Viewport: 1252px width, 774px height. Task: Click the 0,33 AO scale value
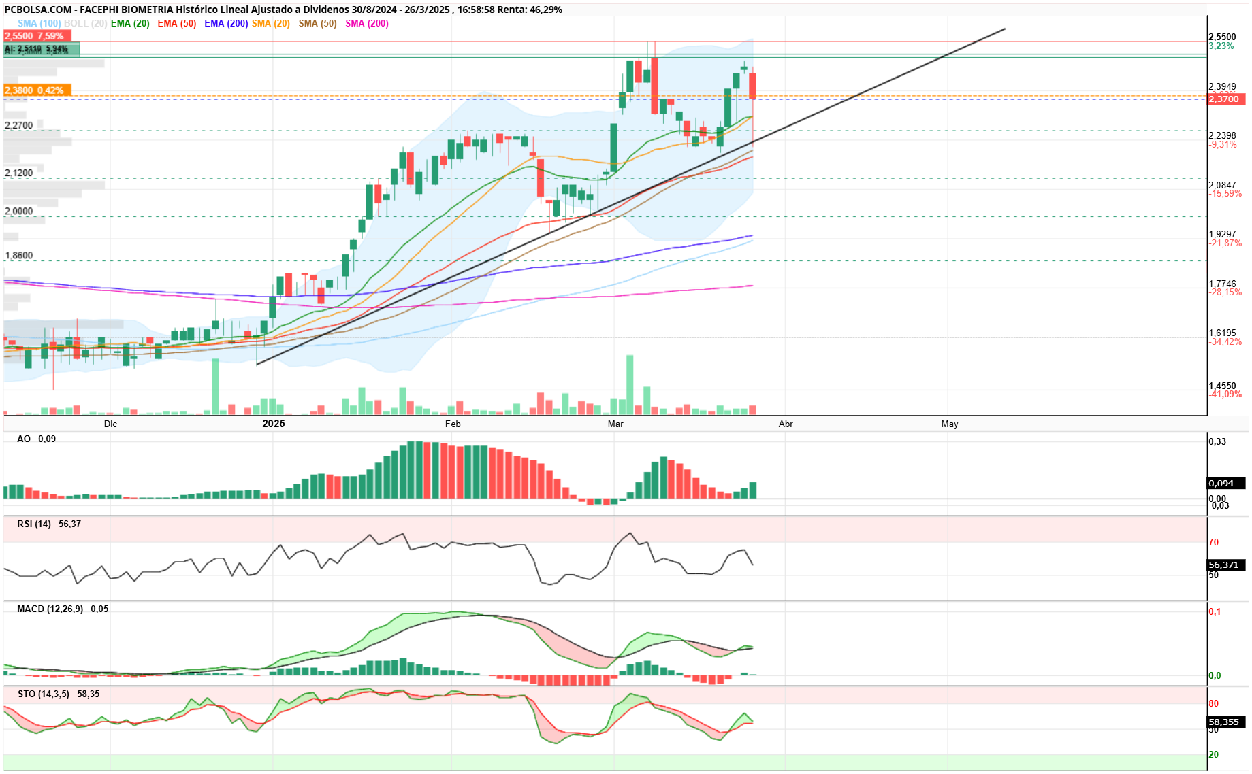pos(1217,442)
